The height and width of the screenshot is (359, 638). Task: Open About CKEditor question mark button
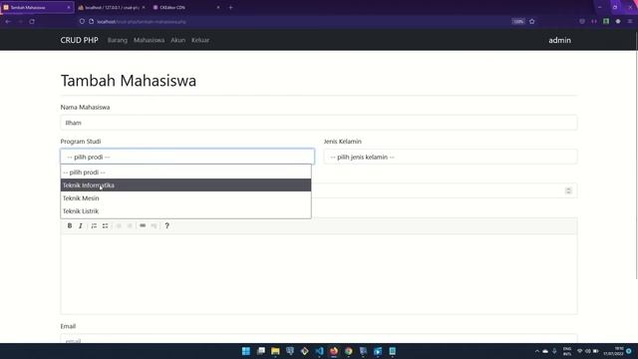[x=166, y=225]
